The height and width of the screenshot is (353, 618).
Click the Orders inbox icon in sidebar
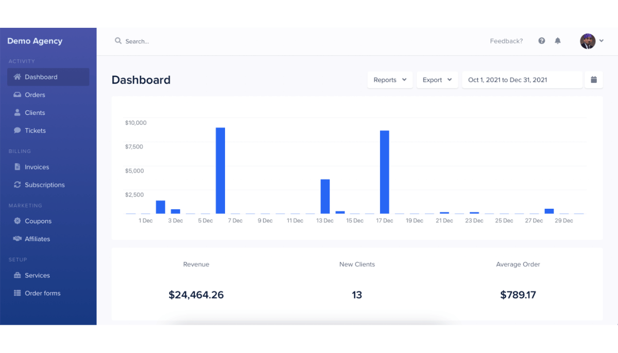click(17, 95)
